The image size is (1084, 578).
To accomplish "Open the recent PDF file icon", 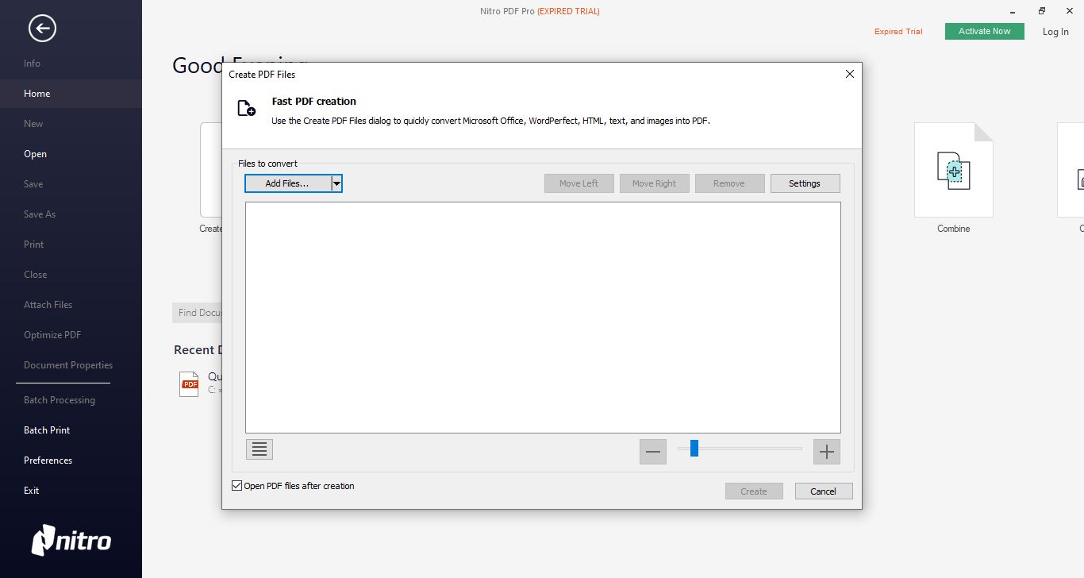I will 189,384.
